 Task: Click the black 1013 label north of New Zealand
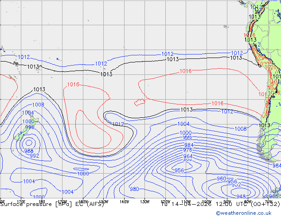[39, 89]
